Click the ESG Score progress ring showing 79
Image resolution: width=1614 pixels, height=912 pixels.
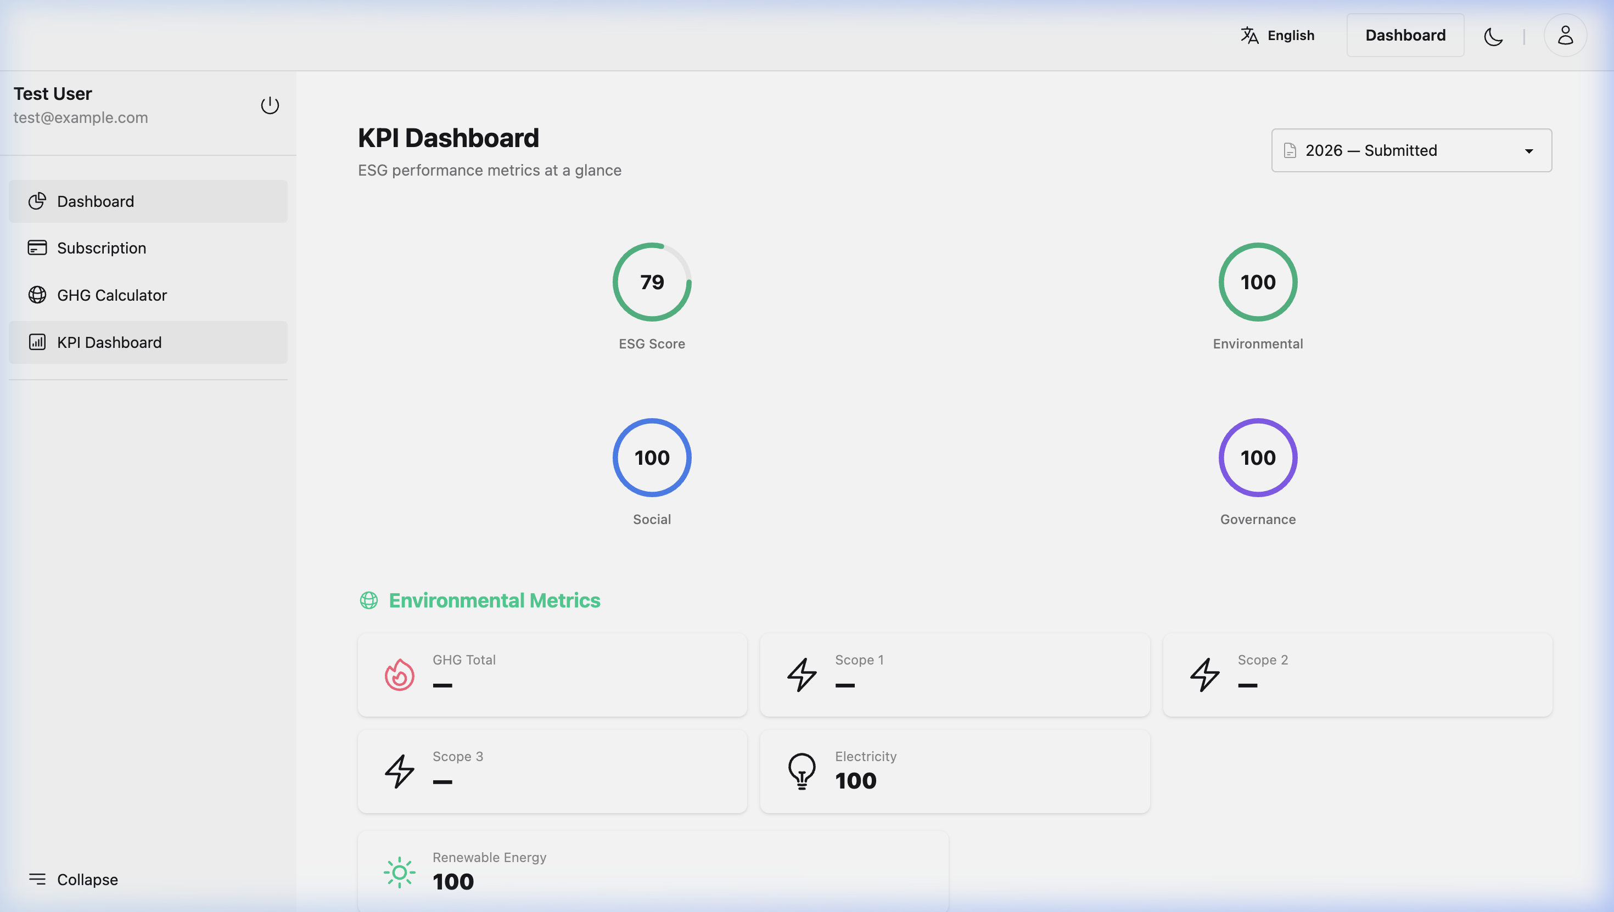651,282
